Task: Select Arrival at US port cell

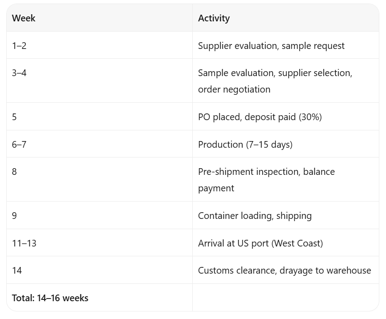Action: tap(285, 243)
